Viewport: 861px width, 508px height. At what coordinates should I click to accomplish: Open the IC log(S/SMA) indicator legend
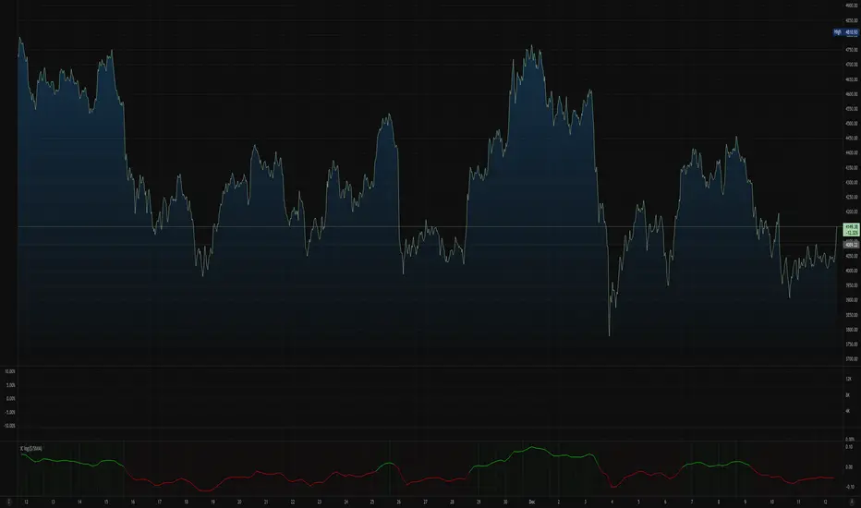(31, 449)
